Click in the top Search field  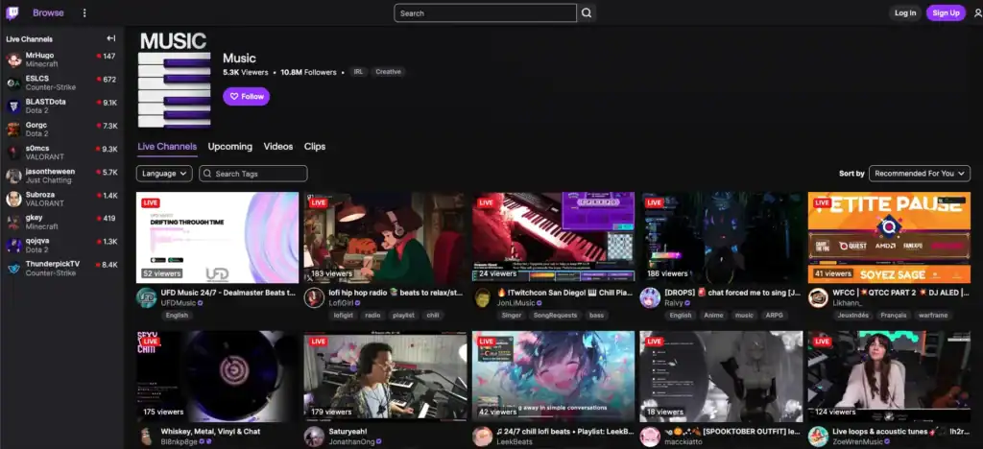485,13
